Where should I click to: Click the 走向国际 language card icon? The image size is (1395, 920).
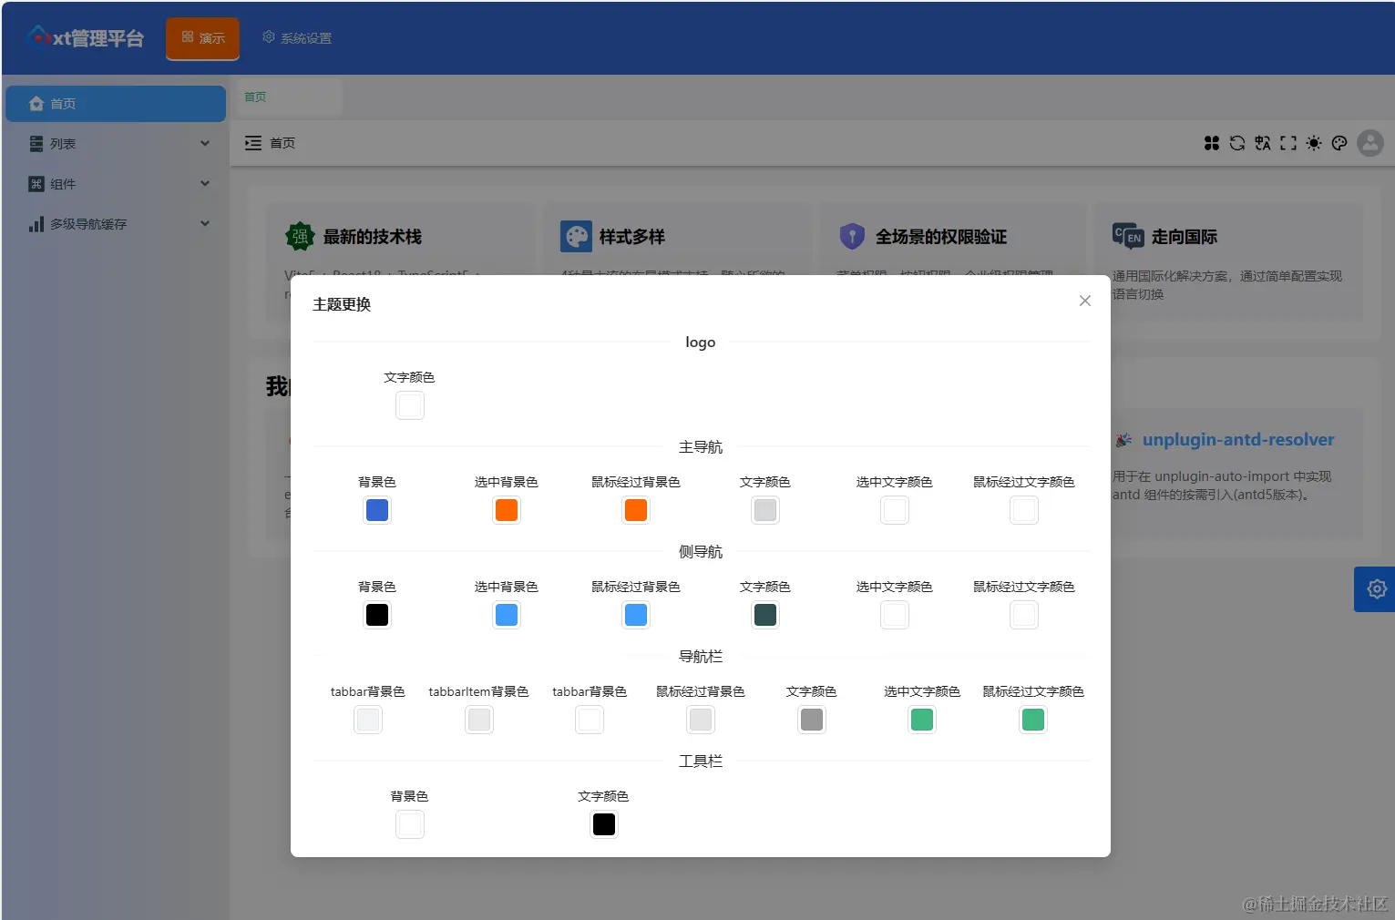[1128, 237]
